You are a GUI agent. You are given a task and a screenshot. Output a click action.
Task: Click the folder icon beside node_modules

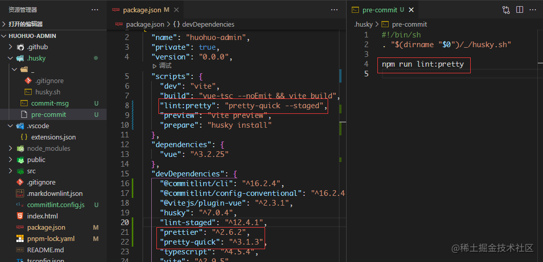click(21, 149)
